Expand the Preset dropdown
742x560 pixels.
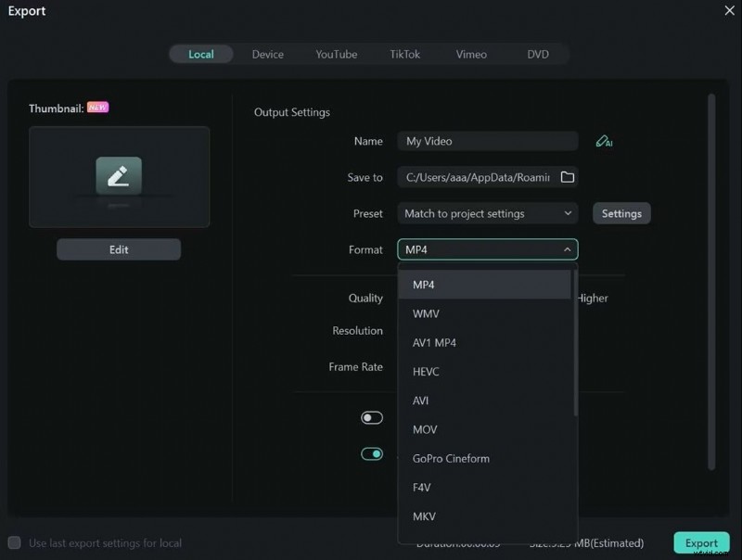(x=488, y=213)
